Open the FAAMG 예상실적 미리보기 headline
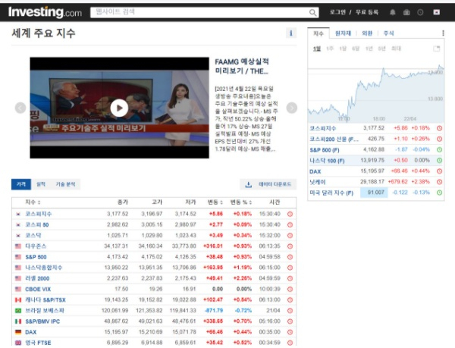This screenshot has height=348, width=455. [x=242, y=66]
